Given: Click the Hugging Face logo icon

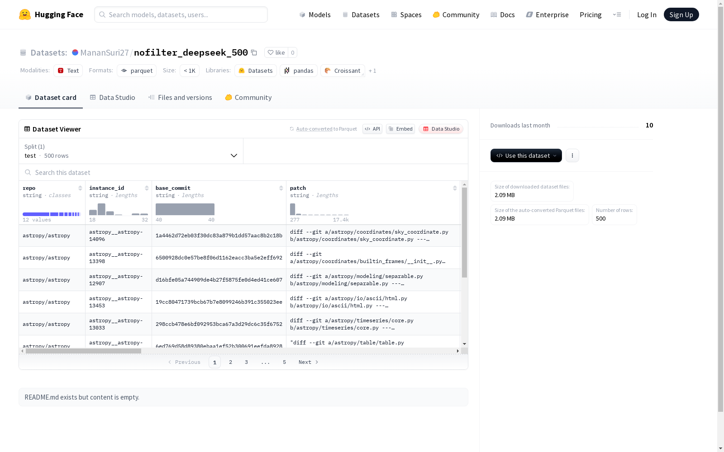Looking at the screenshot, I should tap(25, 14).
